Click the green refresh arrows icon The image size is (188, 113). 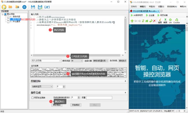click(x=143, y=21)
